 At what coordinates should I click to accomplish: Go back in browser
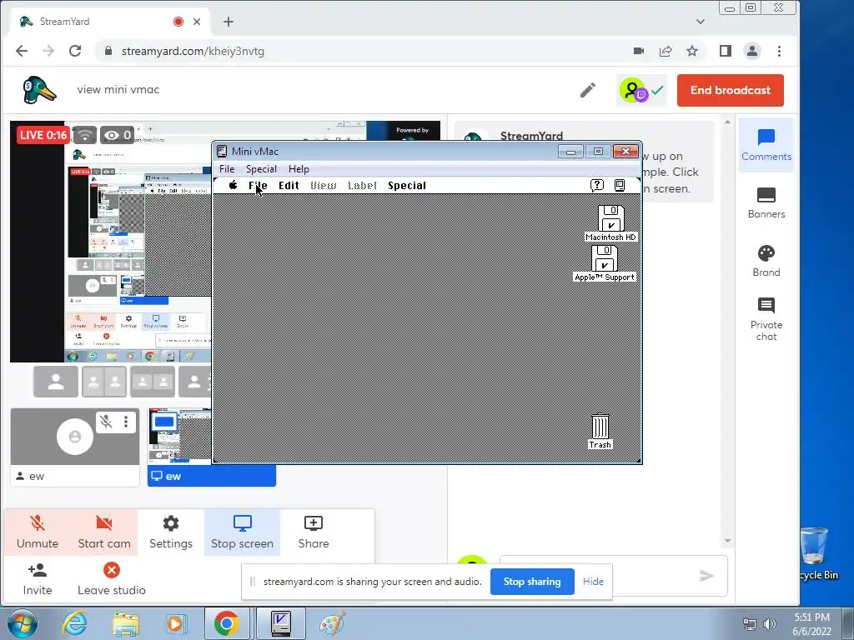click(x=22, y=51)
